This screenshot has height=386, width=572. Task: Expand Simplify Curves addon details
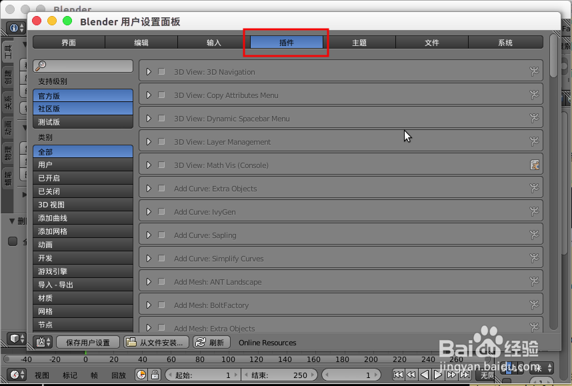[149, 258]
